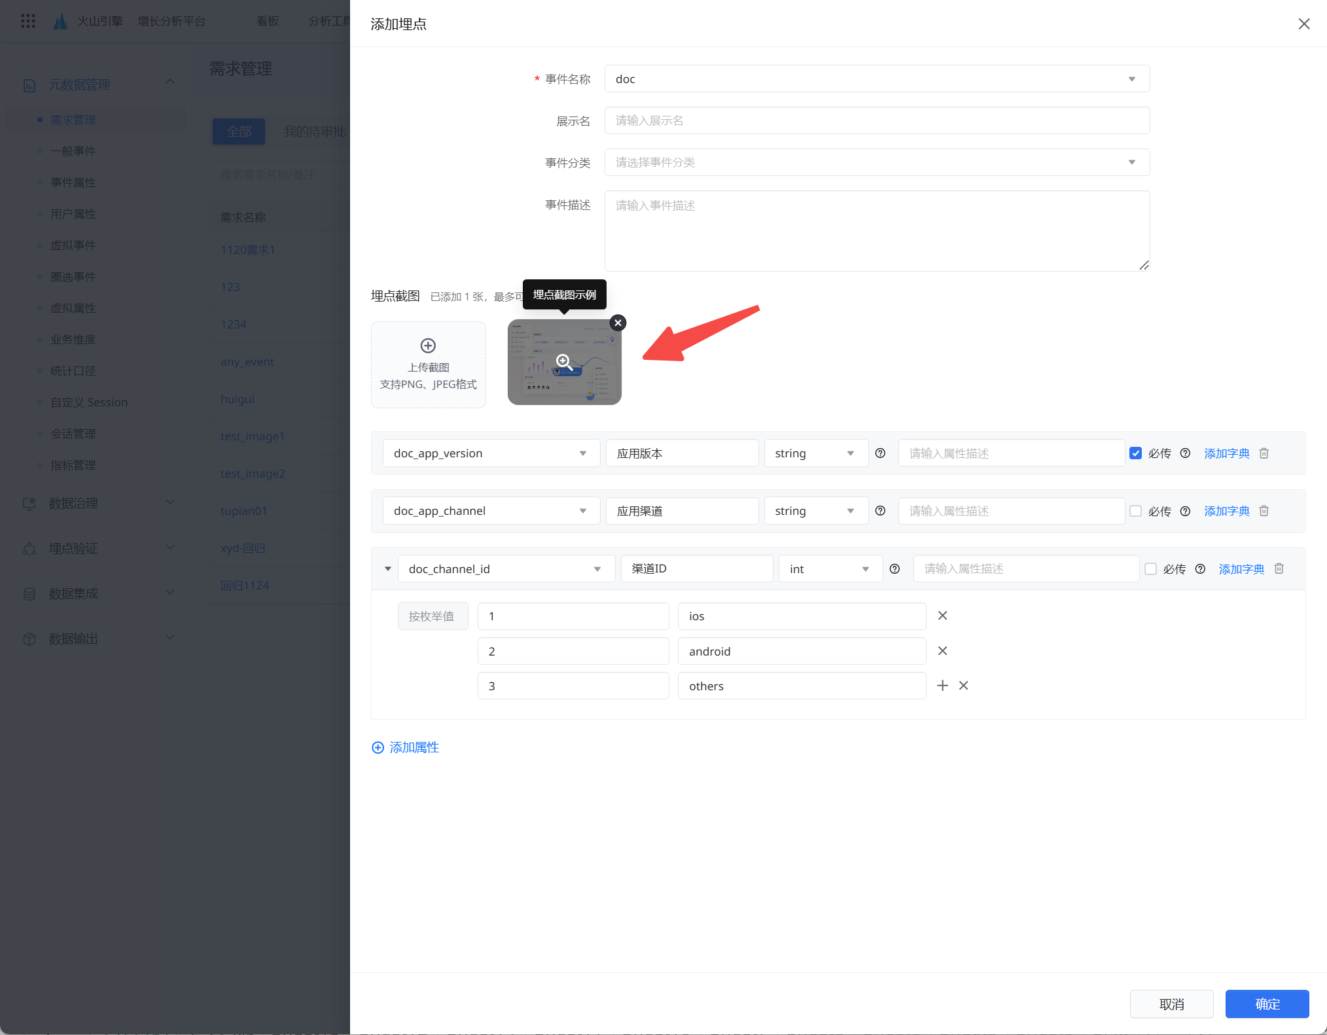Collapse the doc_channel_id enum values section

pos(388,569)
